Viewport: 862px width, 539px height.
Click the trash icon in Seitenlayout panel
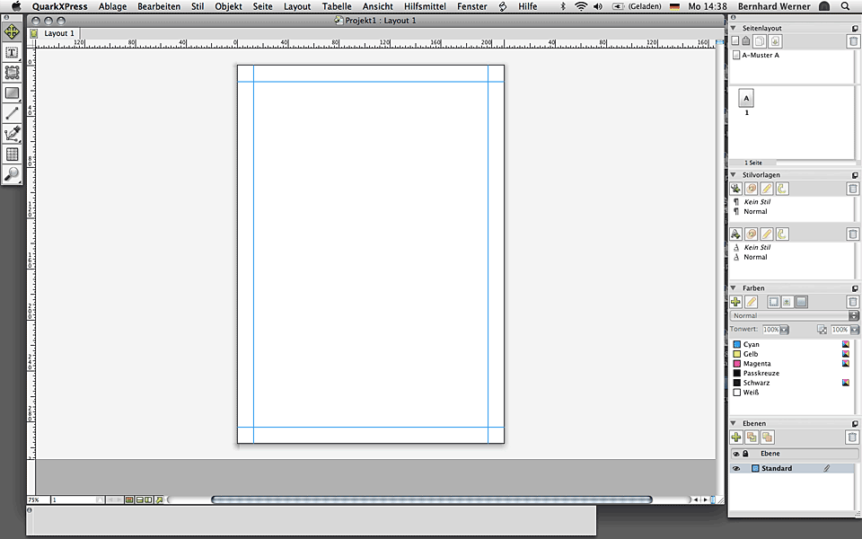[x=852, y=41]
